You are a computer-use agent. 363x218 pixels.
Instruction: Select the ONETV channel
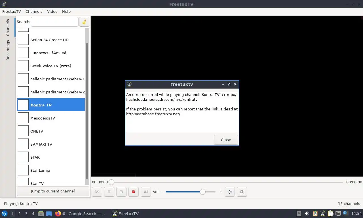(51, 131)
